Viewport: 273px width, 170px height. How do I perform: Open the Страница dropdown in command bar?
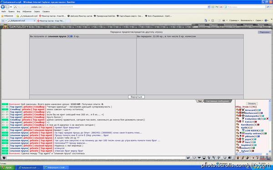coord(234,20)
